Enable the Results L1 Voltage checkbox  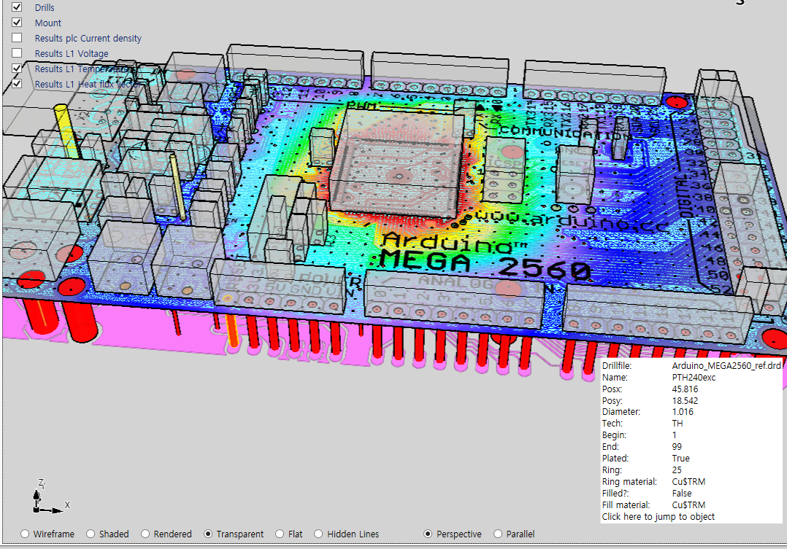pos(17,53)
